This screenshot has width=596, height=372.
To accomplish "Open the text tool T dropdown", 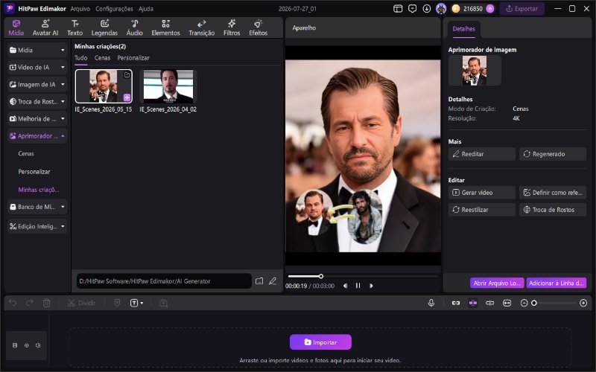I will 136,303.
